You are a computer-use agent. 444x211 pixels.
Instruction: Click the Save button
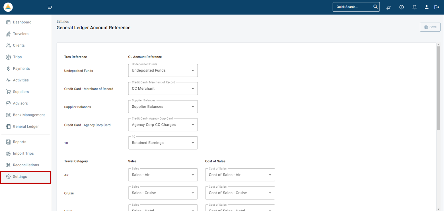[430, 27]
